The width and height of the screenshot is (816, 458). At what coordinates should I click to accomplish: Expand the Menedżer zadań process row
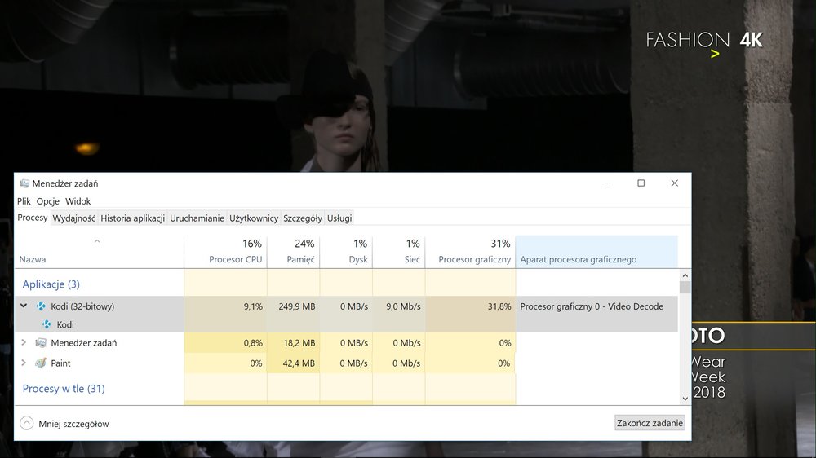24,343
